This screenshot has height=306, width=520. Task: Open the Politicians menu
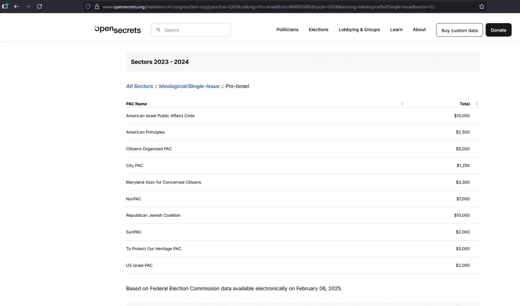click(287, 30)
